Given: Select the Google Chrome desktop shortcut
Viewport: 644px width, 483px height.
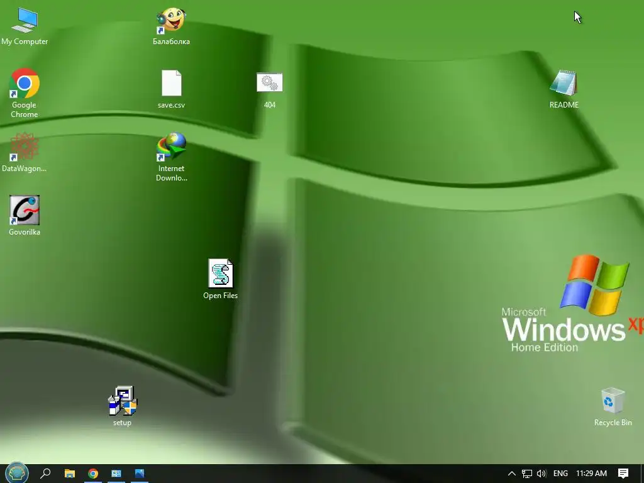Looking at the screenshot, I should click(25, 84).
